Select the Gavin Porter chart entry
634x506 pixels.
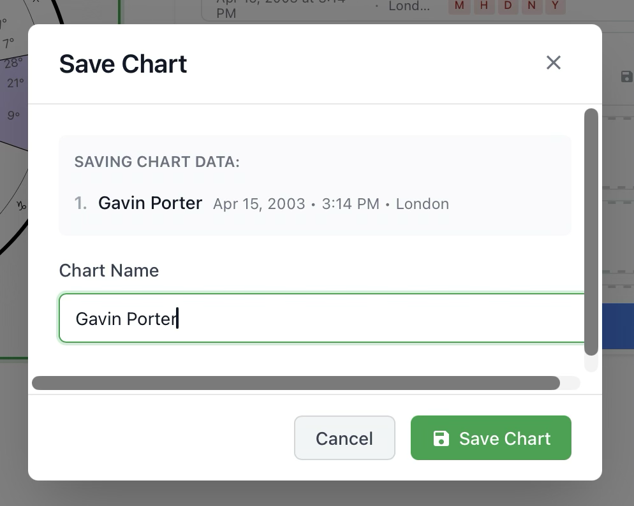point(150,203)
